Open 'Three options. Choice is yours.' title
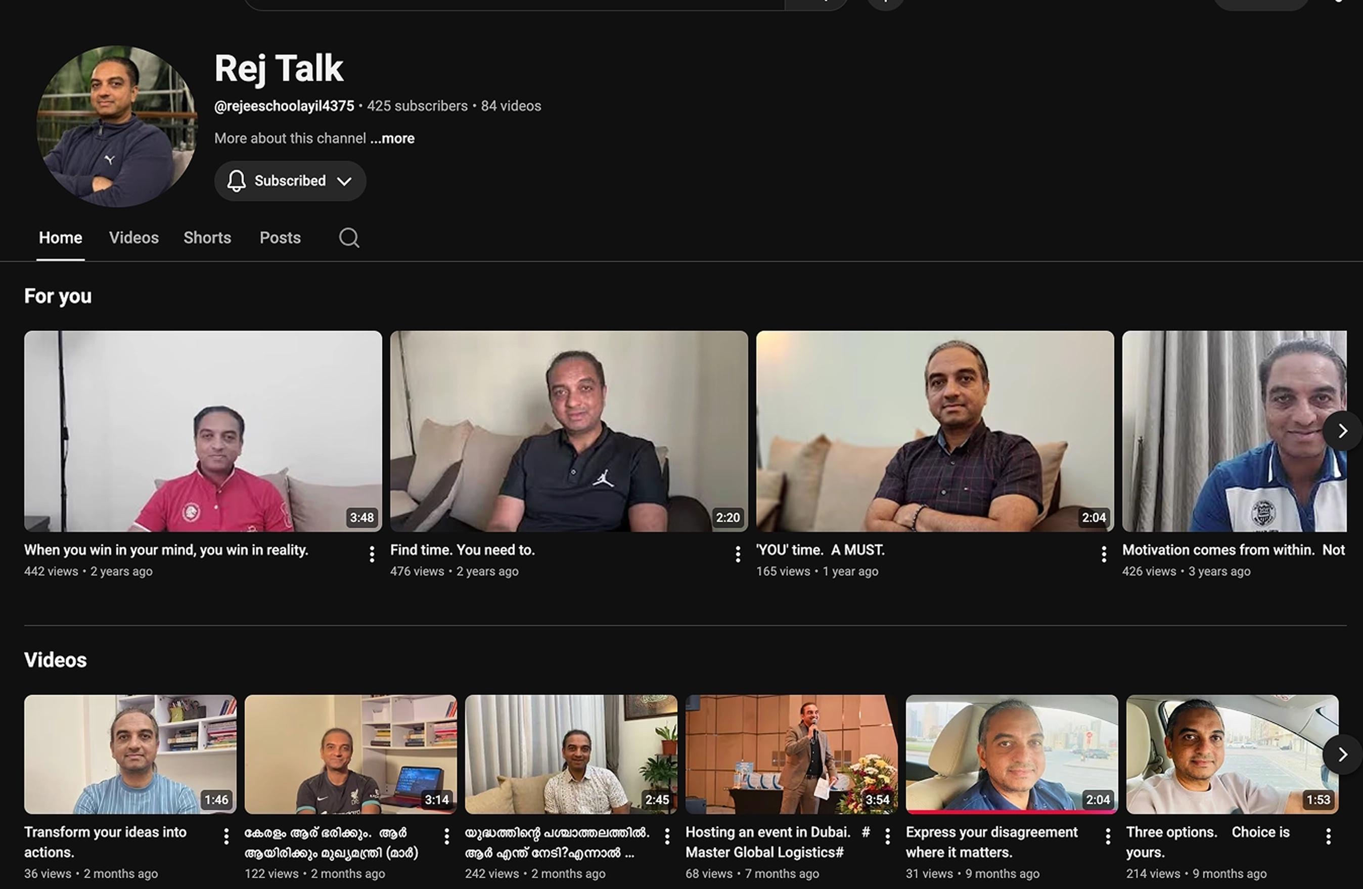 coord(1208,842)
